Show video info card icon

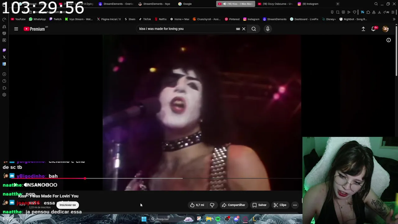[x=389, y=40]
